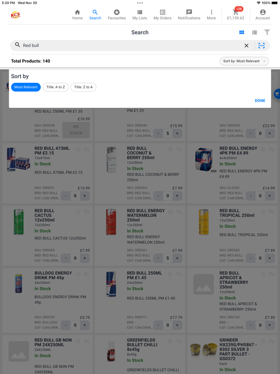
Task: Increase Red Bull Coconut & Berry quantity
Action: pos(177,196)
